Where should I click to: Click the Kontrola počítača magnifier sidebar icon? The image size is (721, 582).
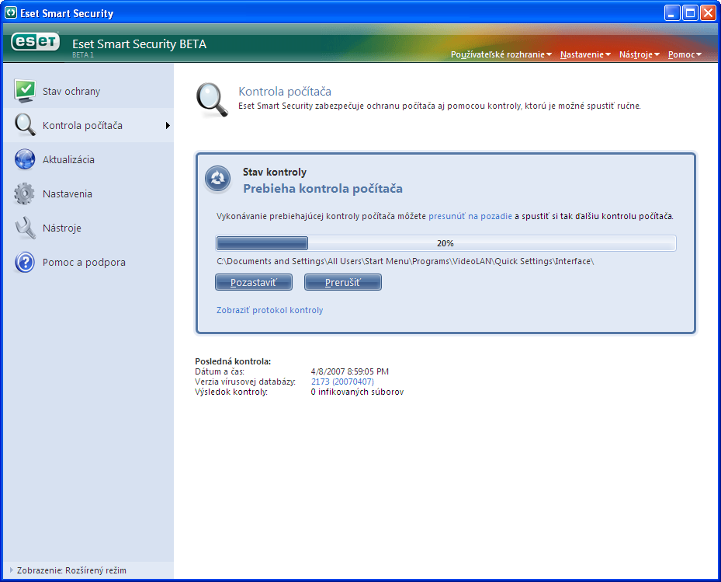click(25, 125)
